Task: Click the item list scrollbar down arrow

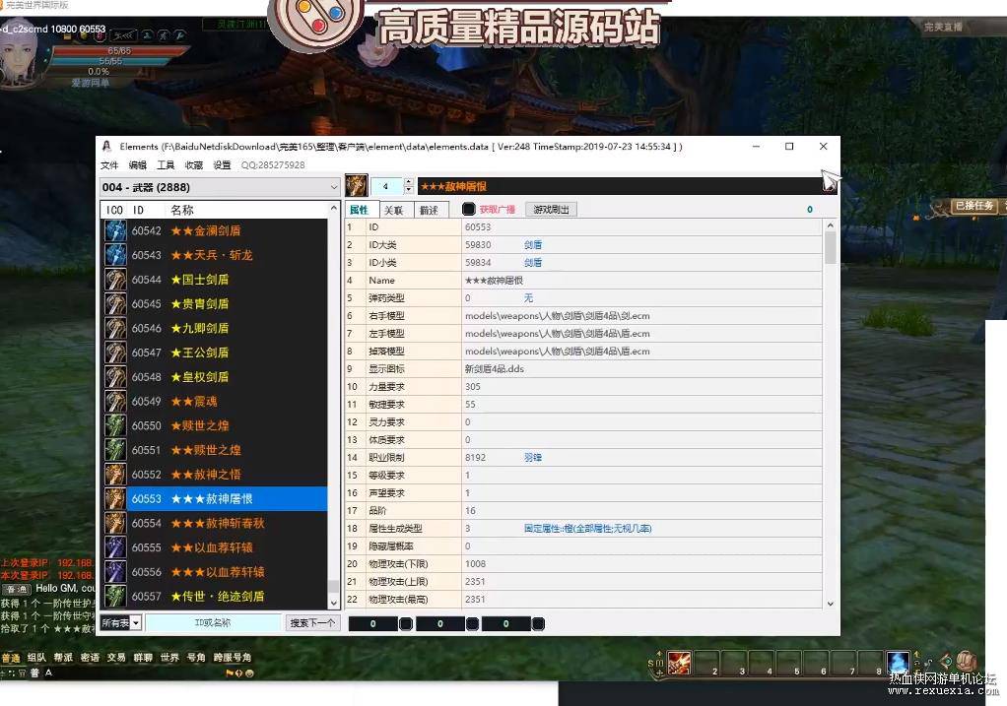Action: tap(334, 604)
